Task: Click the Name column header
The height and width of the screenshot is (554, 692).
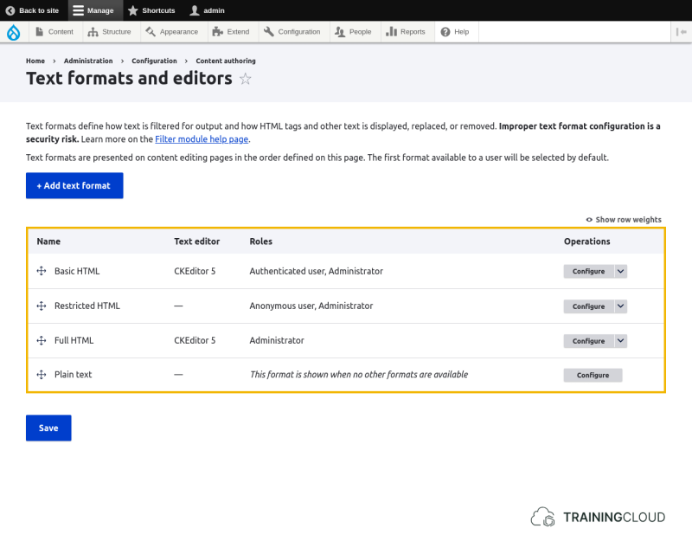Action: 48,242
